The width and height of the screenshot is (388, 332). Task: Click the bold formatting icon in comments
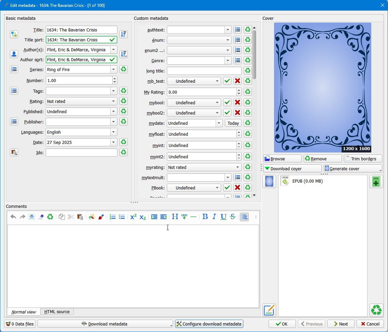pos(205,217)
